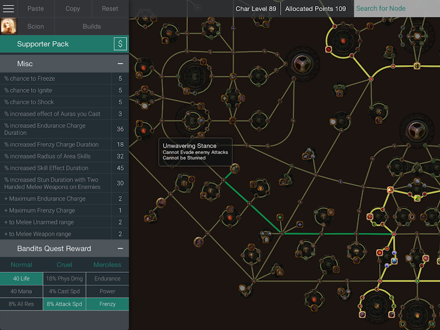Click the dollar sign icon

coord(120,44)
